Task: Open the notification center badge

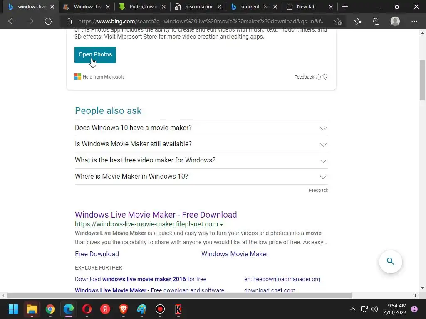Action: (x=414, y=309)
